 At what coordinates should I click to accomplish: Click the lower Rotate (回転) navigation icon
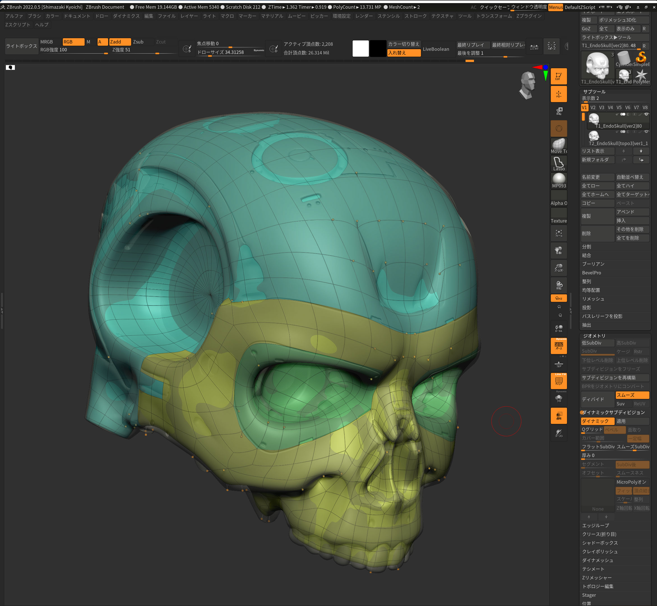click(559, 285)
